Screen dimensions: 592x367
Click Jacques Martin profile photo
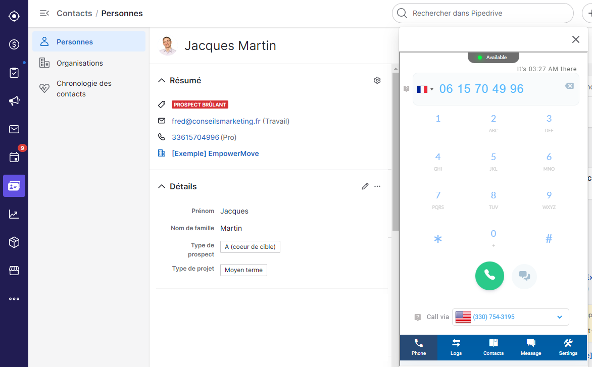click(168, 45)
